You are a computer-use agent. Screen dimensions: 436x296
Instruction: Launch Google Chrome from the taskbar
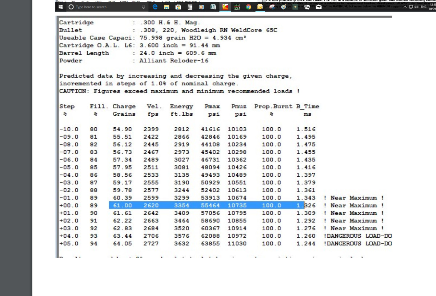(x=248, y=7)
